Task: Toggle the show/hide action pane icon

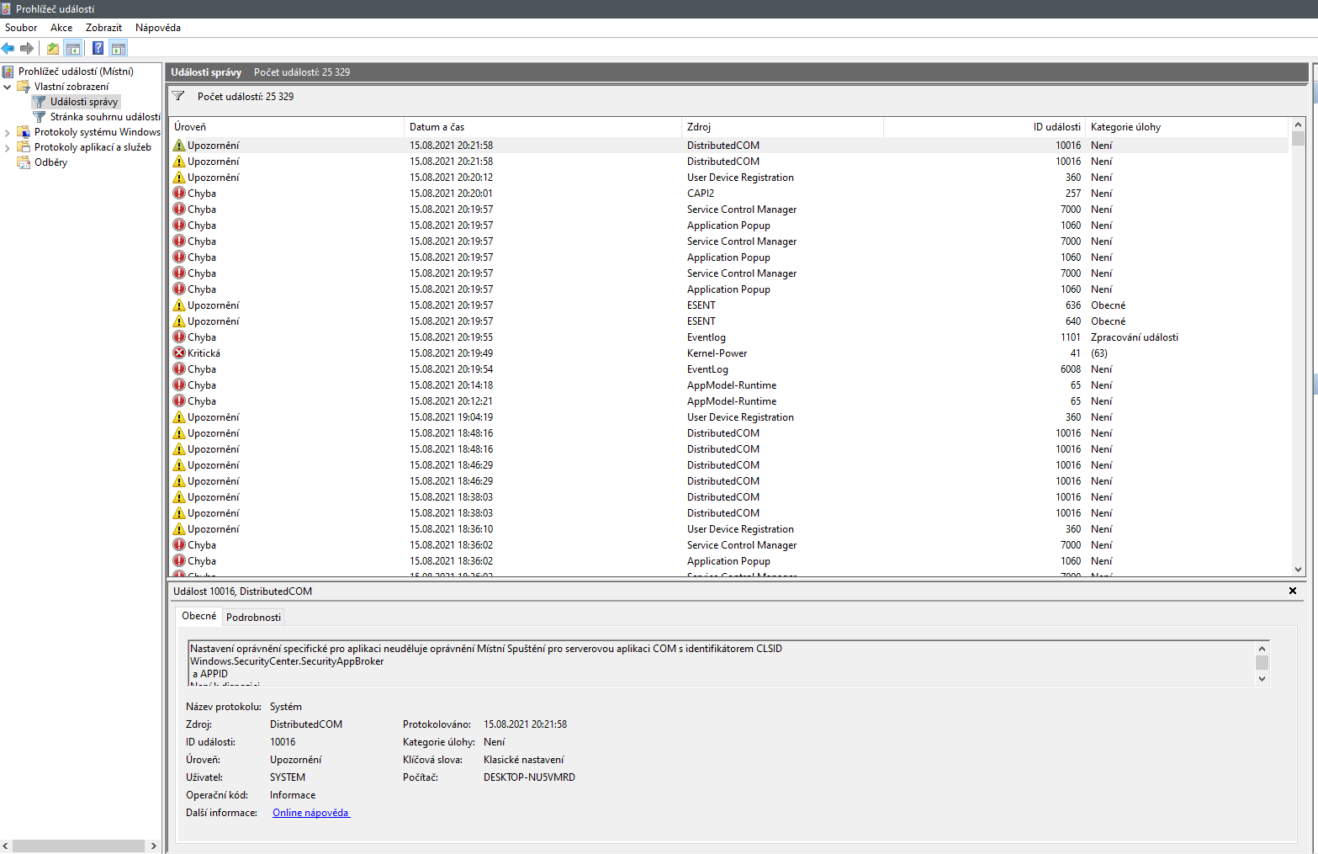Action: coord(119,48)
